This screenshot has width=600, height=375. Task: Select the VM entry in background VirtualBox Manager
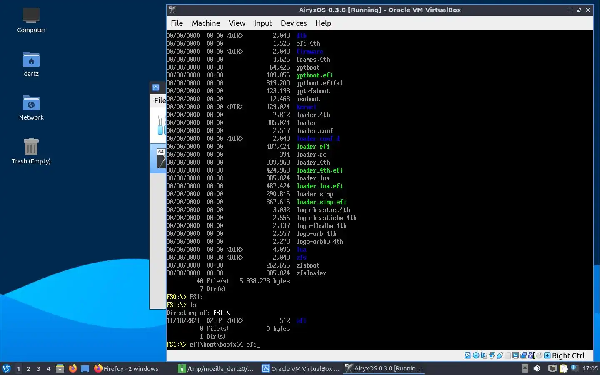coord(158,158)
